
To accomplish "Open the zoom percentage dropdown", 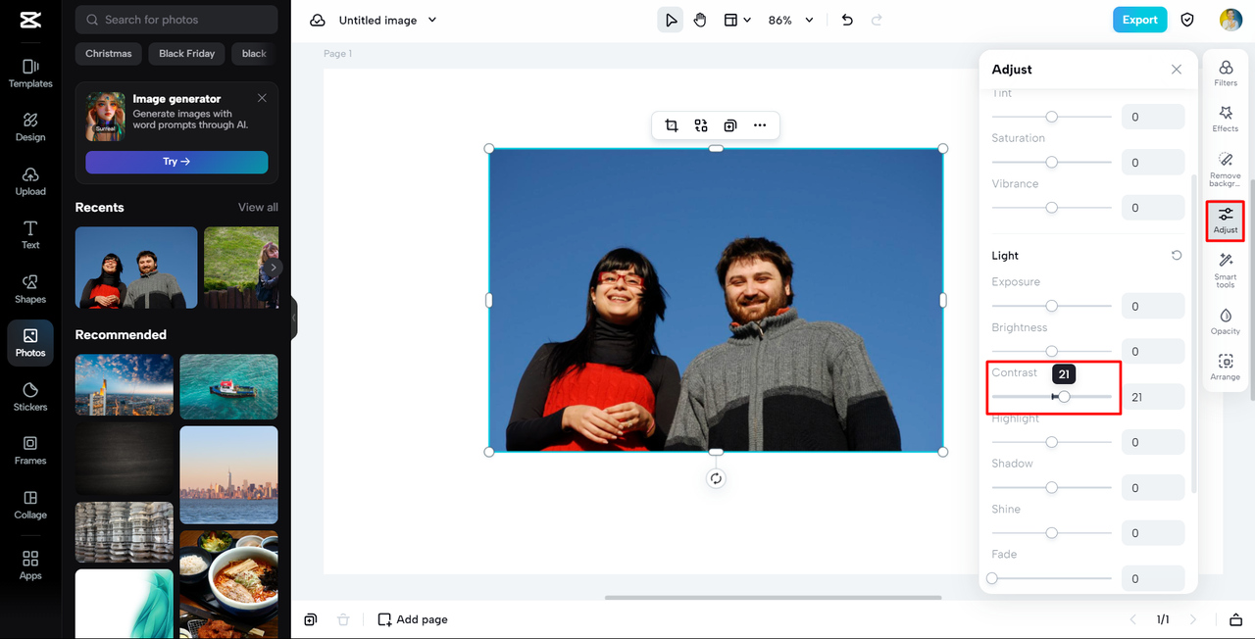I will point(789,19).
